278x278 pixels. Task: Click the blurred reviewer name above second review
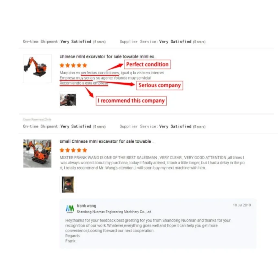(37, 119)
